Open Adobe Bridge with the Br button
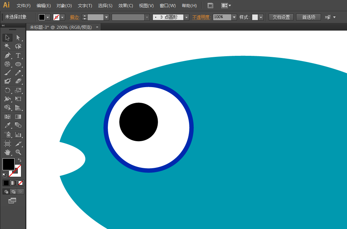347x229 pixels. click(x=210, y=6)
